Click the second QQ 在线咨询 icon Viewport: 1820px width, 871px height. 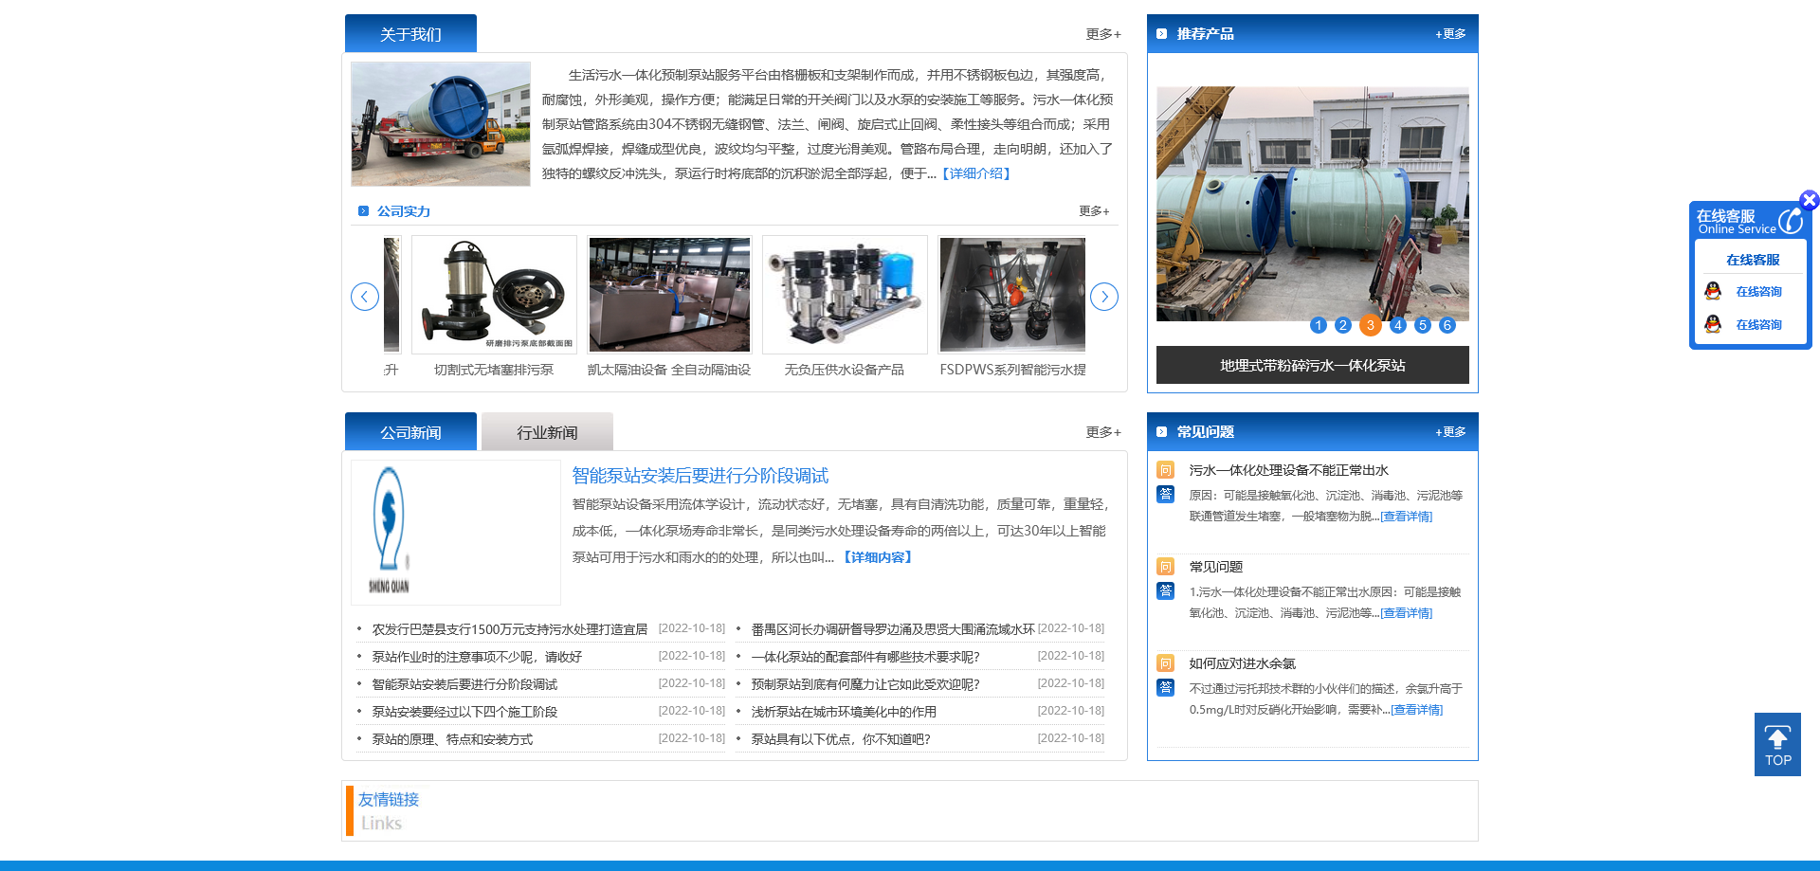click(1714, 324)
